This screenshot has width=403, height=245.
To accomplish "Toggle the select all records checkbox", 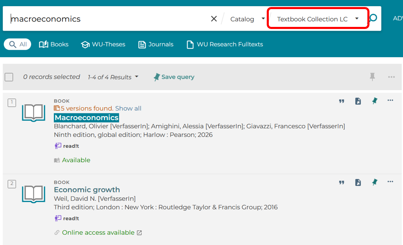I will click(9, 77).
